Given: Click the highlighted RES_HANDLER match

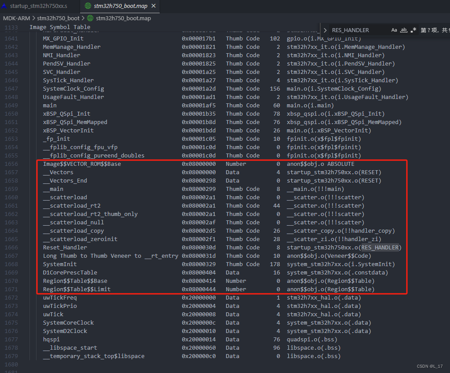Looking at the screenshot, I should [x=380, y=247].
